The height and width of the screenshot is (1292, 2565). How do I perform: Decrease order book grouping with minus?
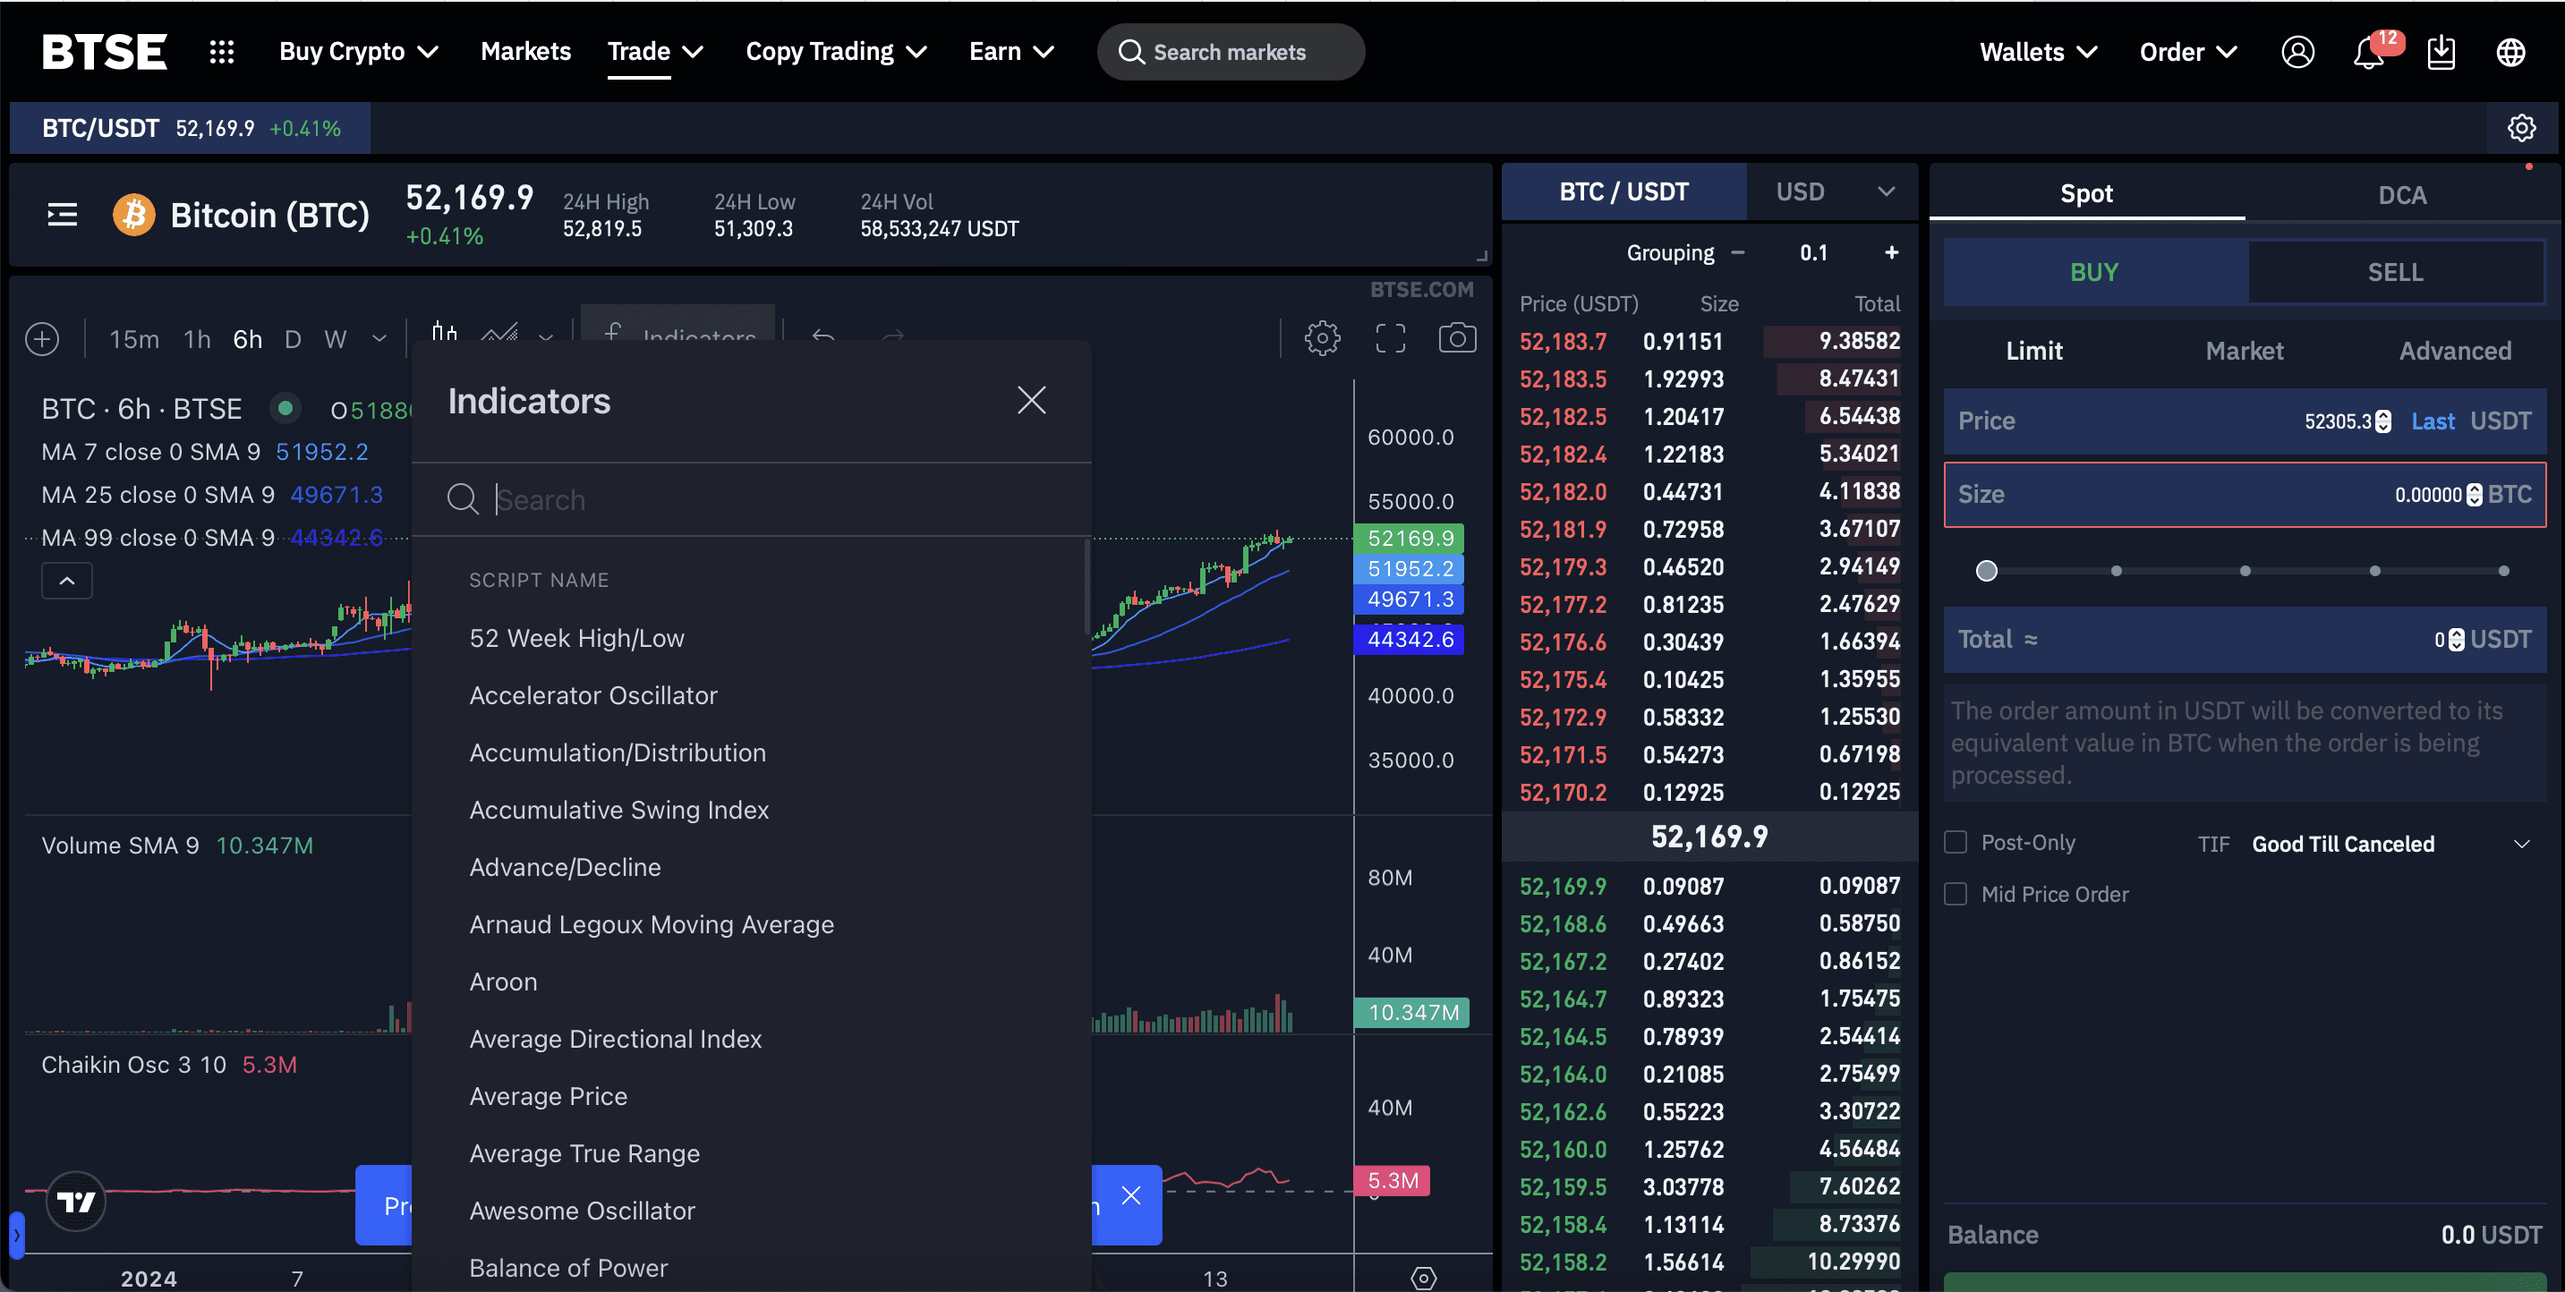pos(1737,253)
